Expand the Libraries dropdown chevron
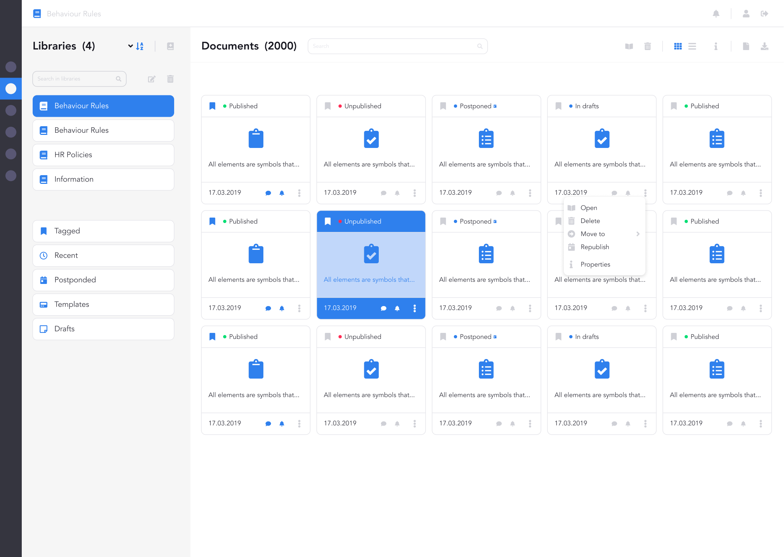Screen dimensions: 784x557 pos(130,46)
